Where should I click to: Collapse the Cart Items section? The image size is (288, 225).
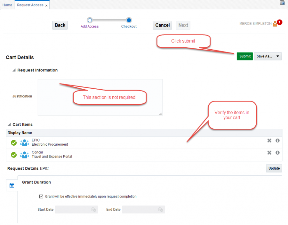[9, 125]
